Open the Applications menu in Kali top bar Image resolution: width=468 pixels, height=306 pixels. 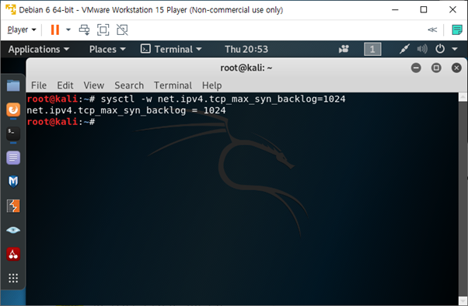[39, 49]
